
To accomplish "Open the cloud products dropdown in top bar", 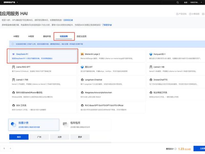I will click(11, 2).
